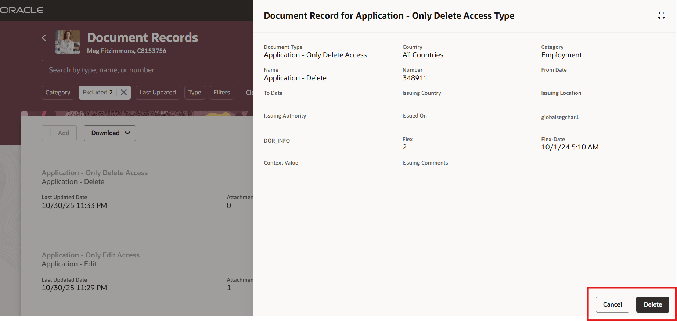
Task: Open the Category filter chip
Action: [58, 93]
